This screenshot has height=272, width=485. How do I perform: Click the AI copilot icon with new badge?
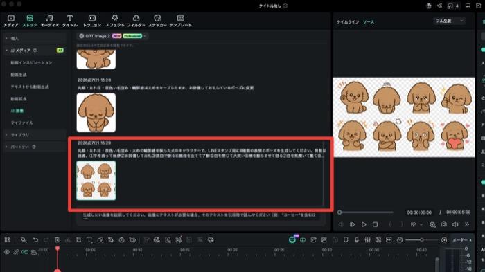tap(292, 239)
